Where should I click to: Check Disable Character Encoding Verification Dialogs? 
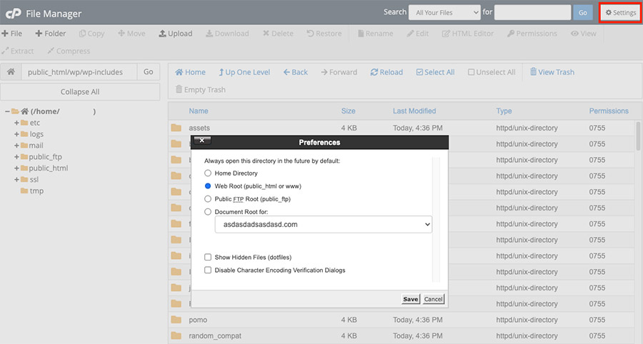(208, 270)
